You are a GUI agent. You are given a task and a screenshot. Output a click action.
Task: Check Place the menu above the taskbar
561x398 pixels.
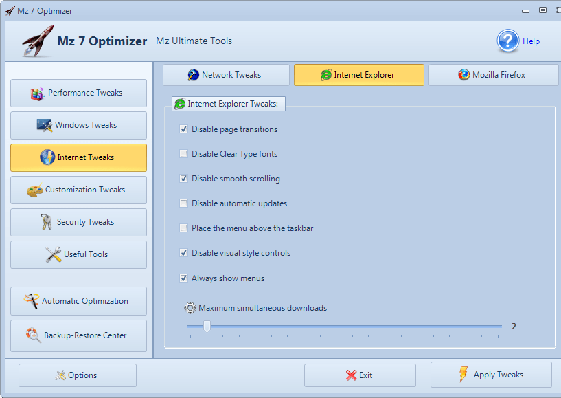183,228
